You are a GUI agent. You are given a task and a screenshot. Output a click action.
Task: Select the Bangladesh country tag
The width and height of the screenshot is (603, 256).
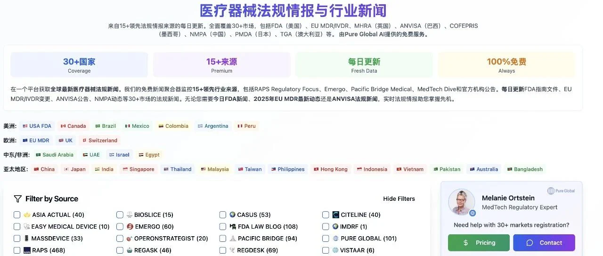pyautogui.click(x=525, y=169)
